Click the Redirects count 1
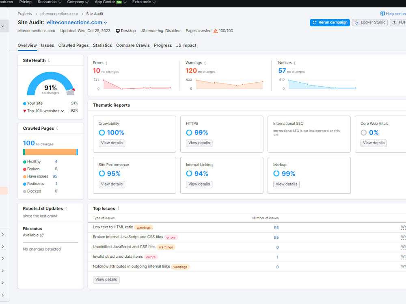Image resolution: width=406 pixels, height=304 pixels. pos(56,184)
